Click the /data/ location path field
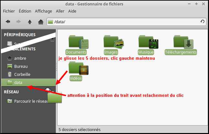Image resolution: width=209 pixels, height=134 pixels. tap(127, 22)
